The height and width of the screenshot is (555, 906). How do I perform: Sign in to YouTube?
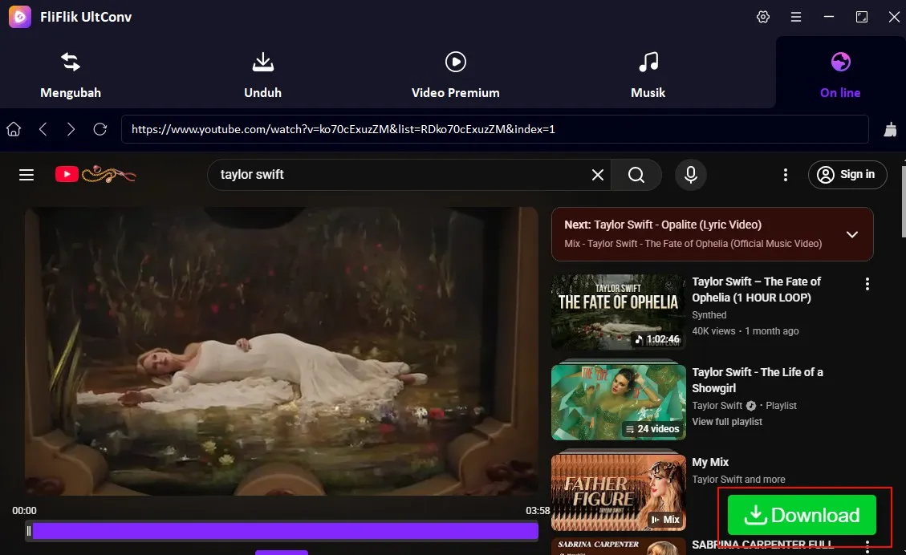847,174
